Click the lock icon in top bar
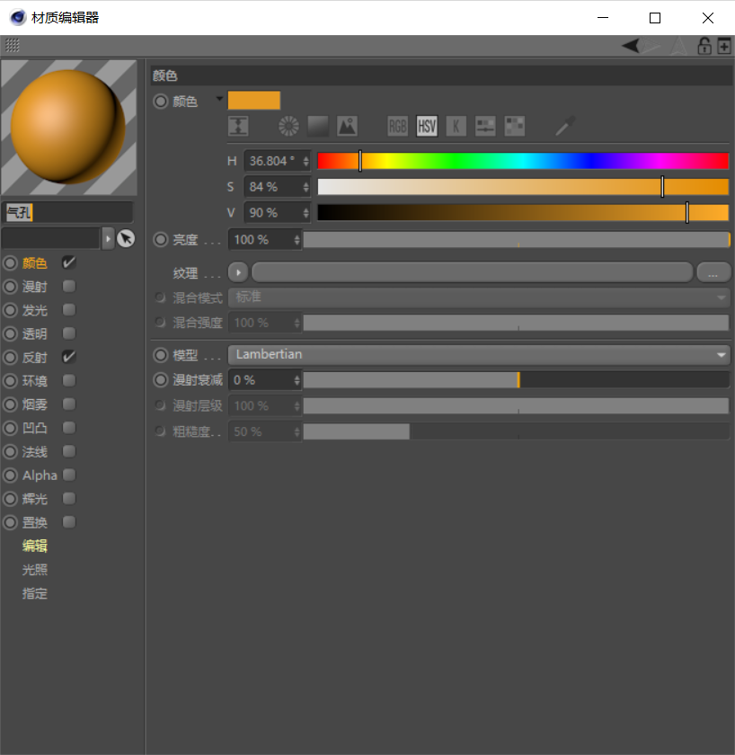 pos(704,46)
